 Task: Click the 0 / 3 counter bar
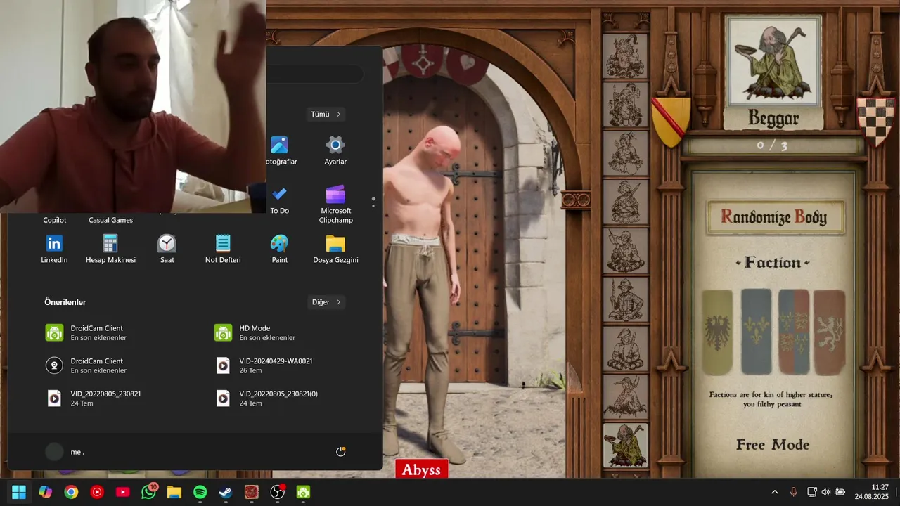point(773,145)
